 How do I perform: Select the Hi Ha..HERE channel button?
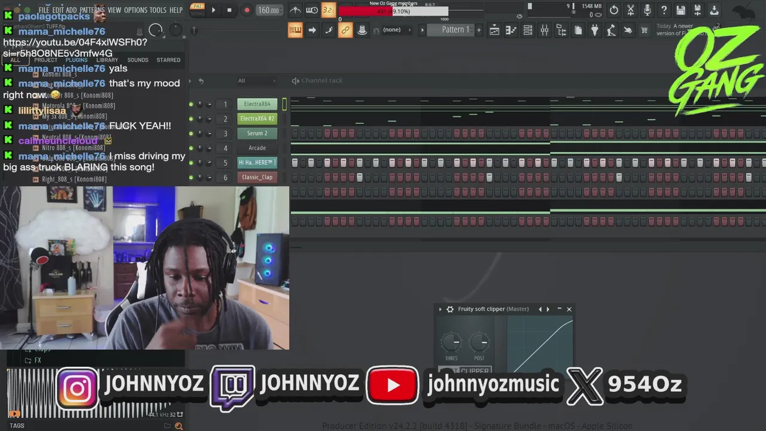tap(257, 163)
